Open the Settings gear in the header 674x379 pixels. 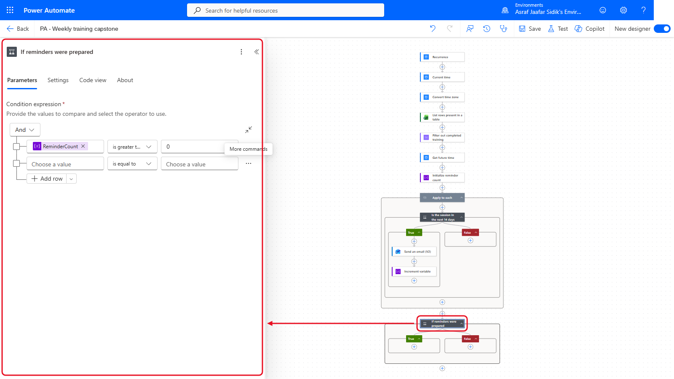[x=623, y=10]
